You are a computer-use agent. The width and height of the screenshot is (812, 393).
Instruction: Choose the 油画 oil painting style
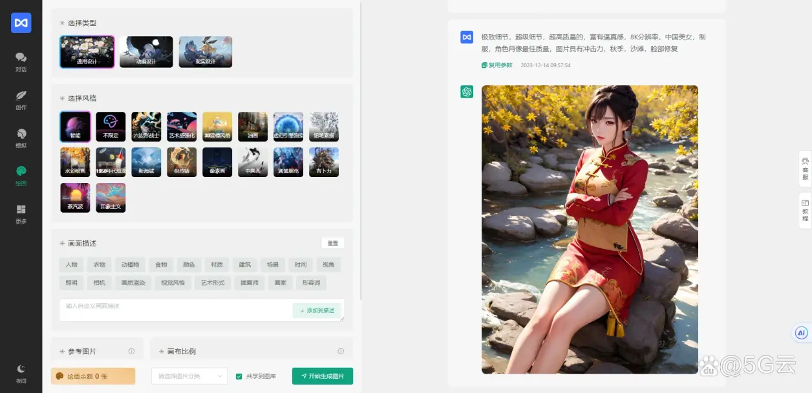(253, 127)
